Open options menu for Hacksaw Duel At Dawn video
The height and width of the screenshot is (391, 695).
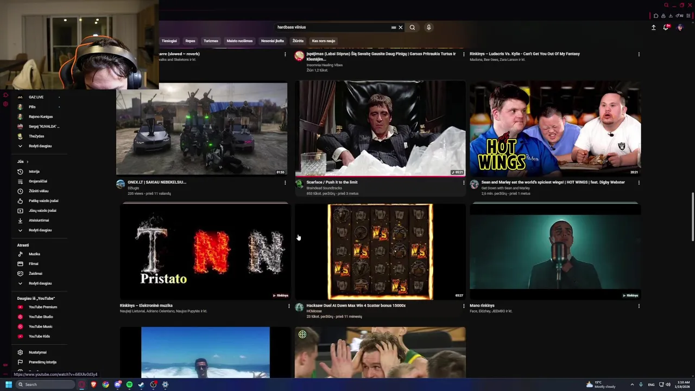463,306
